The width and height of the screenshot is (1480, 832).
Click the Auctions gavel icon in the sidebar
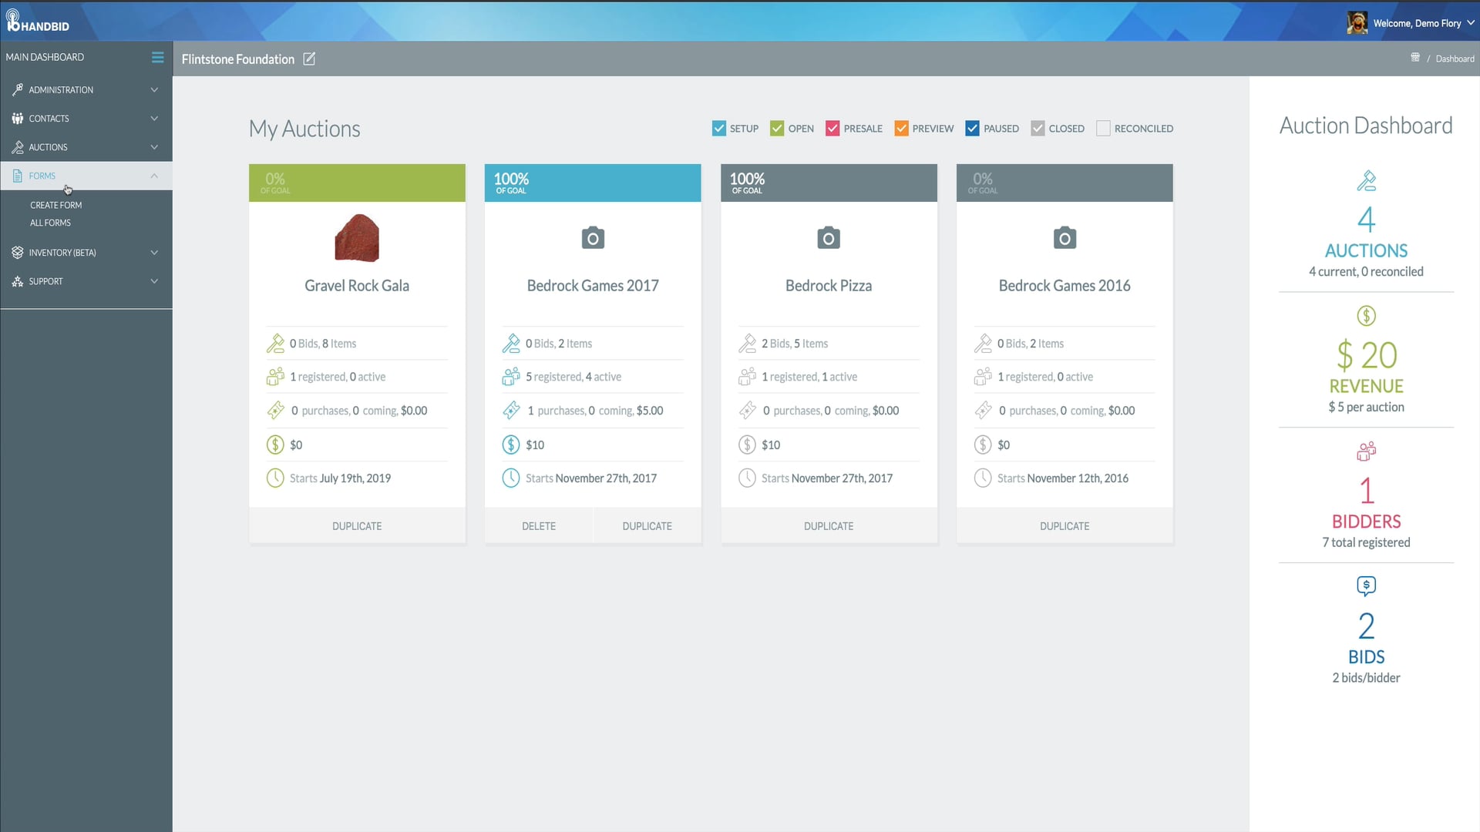(x=18, y=146)
